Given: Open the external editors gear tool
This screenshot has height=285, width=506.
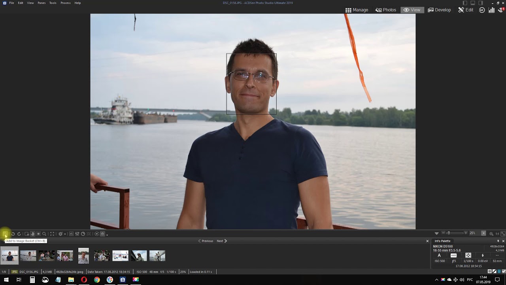Looking at the screenshot, I should pyautogui.click(x=60, y=234).
